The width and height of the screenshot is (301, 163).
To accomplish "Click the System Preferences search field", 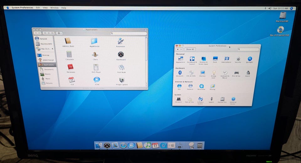I will click(248, 49).
